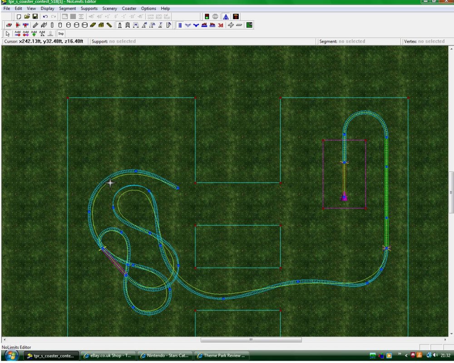This screenshot has width=454, height=363.
Task: Click the Save file icon
Action: pos(35,16)
